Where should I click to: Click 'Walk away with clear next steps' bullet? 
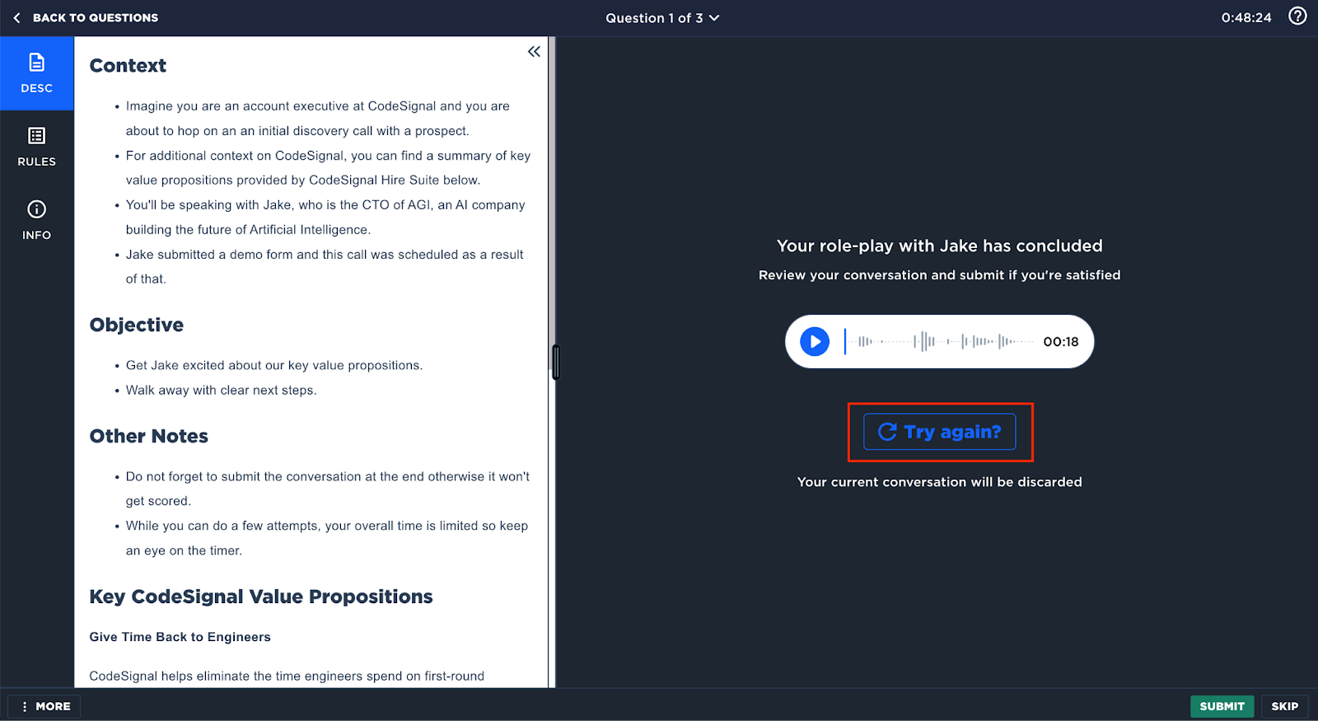click(x=221, y=390)
